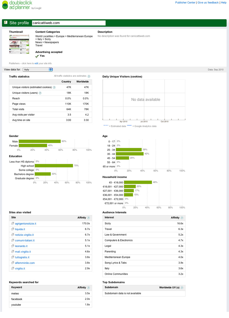Click the youtube keyword
This screenshot has width=229, height=318.
(x=16, y=305)
